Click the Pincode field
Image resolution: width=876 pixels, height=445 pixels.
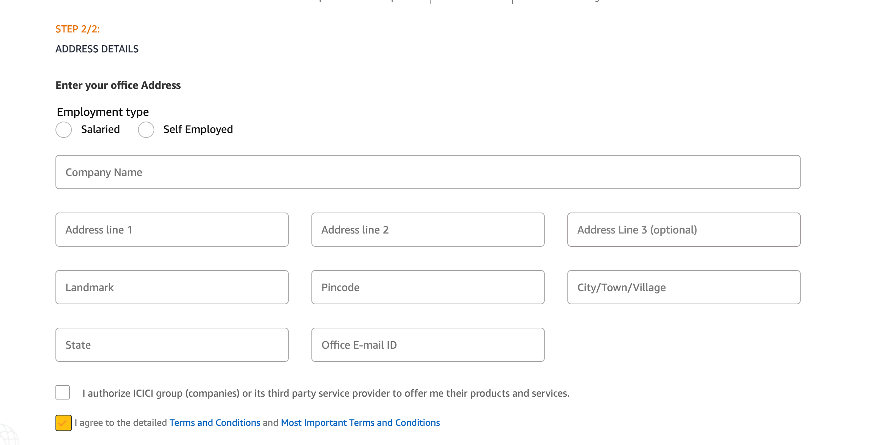coord(427,287)
